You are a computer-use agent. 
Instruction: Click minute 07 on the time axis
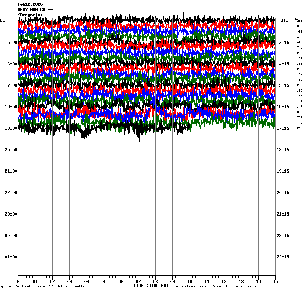pos(138,282)
